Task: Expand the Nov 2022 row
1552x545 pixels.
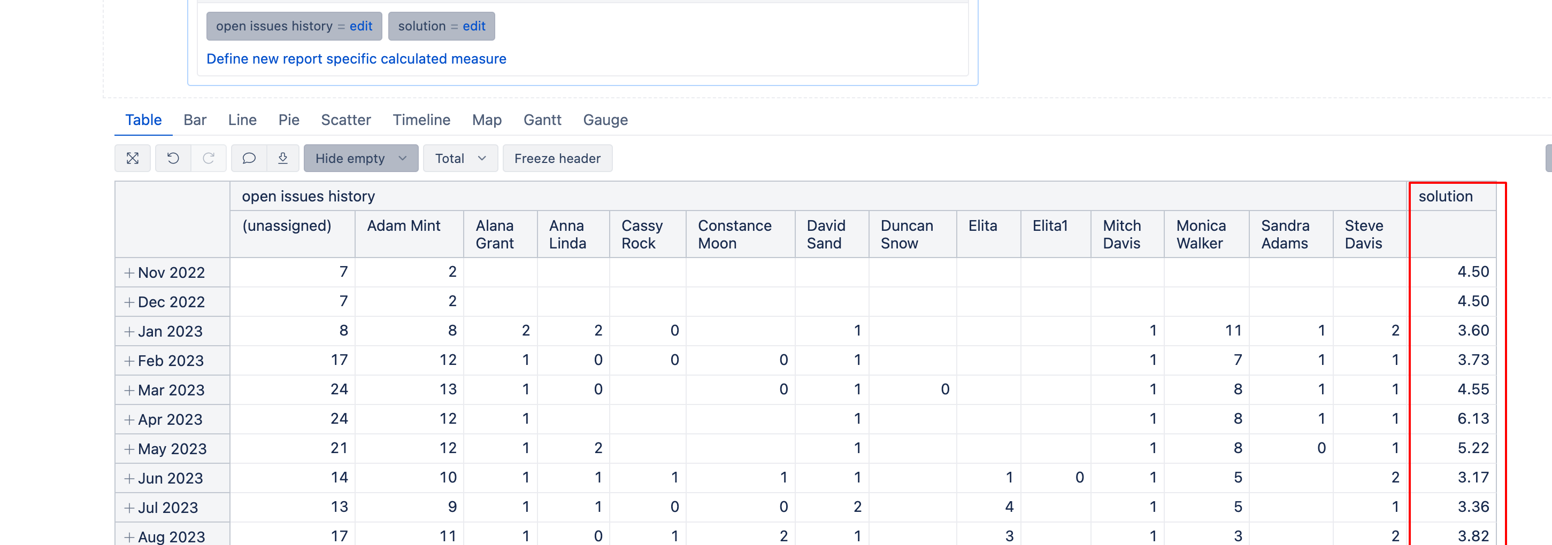Action: coord(129,273)
